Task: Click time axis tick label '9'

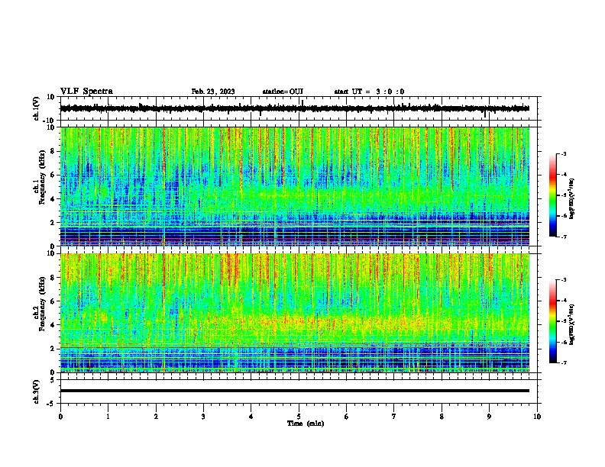Action: pyautogui.click(x=489, y=417)
